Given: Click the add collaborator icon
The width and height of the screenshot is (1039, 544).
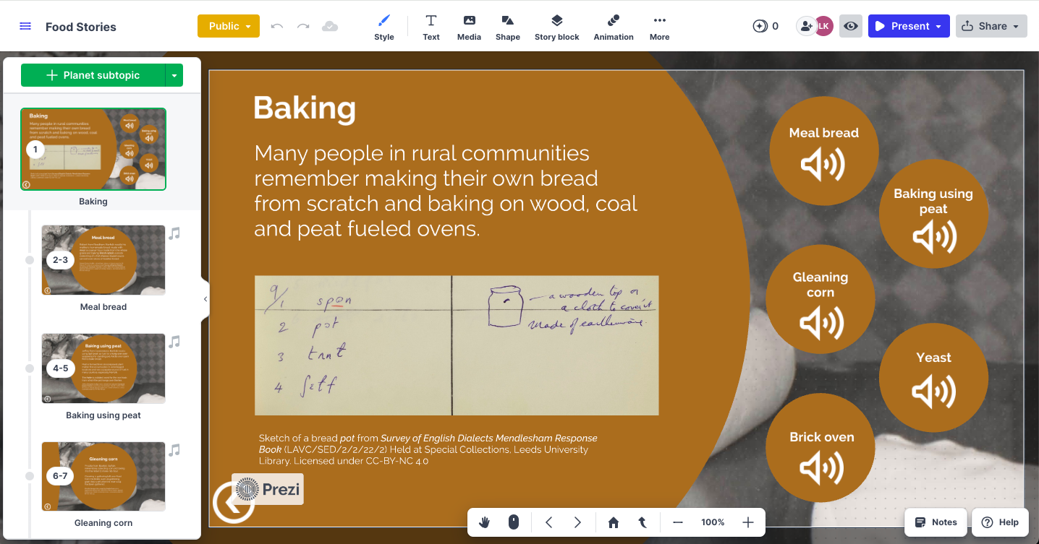Looking at the screenshot, I should click(805, 26).
